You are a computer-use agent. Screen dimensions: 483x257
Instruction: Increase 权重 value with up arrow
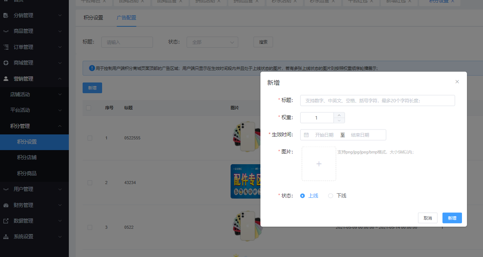tap(339, 115)
